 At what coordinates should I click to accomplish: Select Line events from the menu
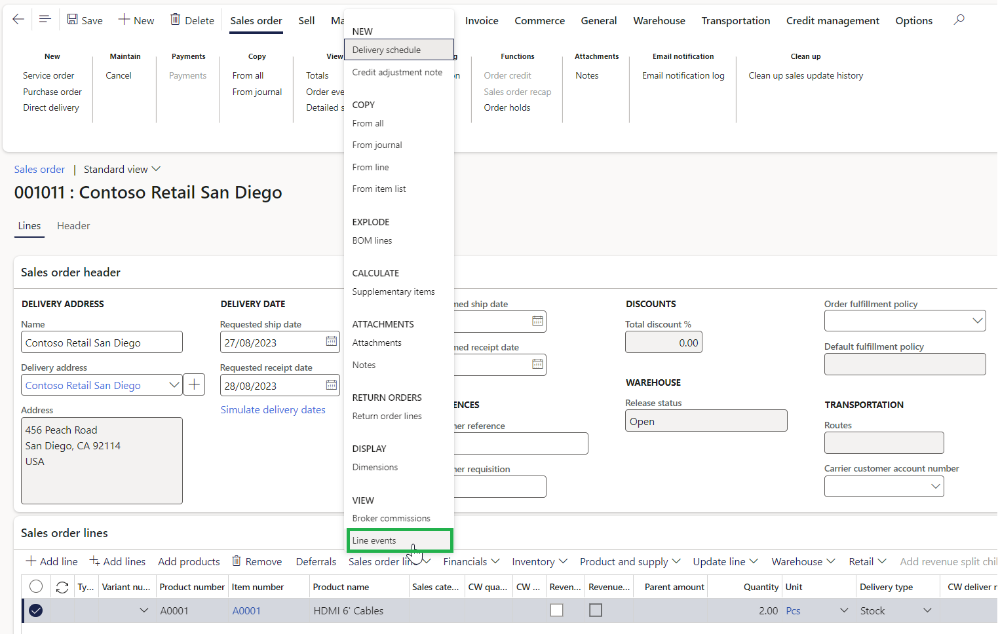pyautogui.click(x=399, y=540)
